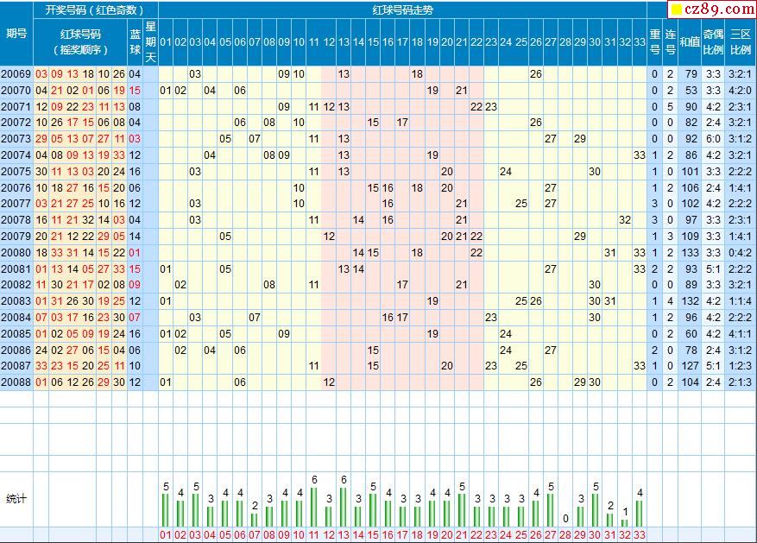The height and width of the screenshot is (543, 757).
Task: Select trend cell 29 in row 20079
Action: (x=580, y=236)
